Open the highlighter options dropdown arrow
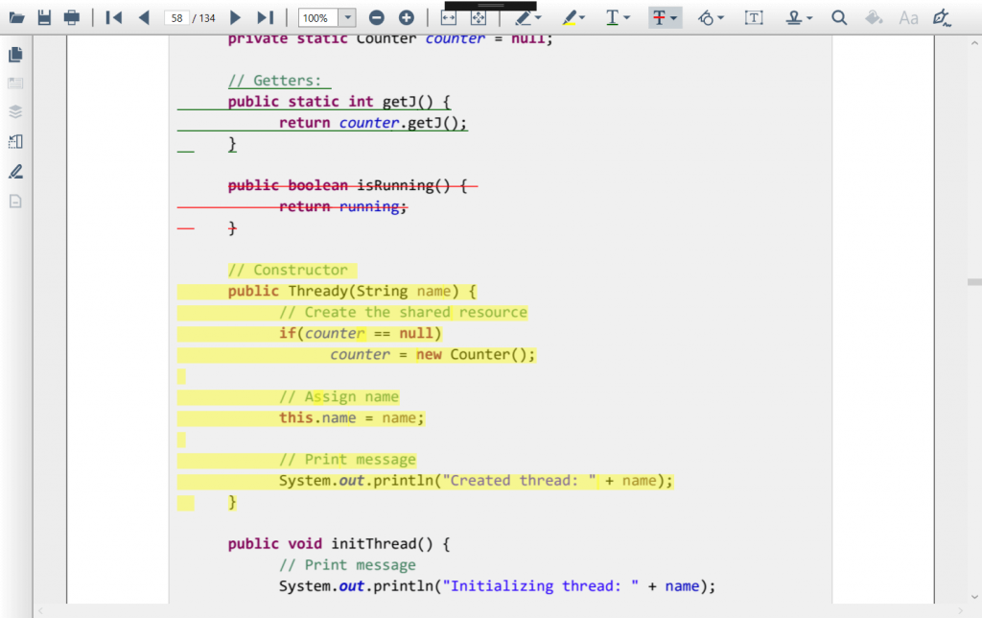The height and width of the screenshot is (618, 982). [584, 17]
